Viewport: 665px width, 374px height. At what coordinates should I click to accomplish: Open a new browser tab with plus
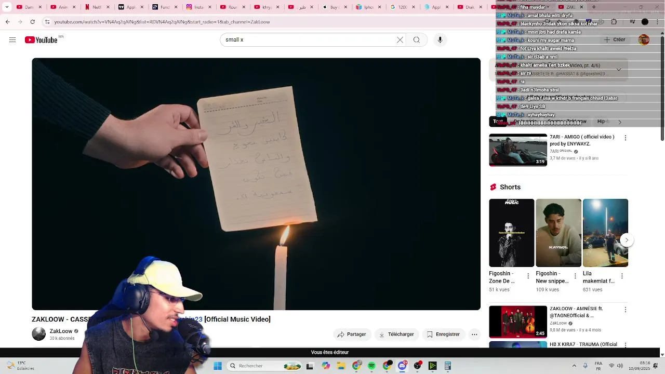tap(594, 7)
